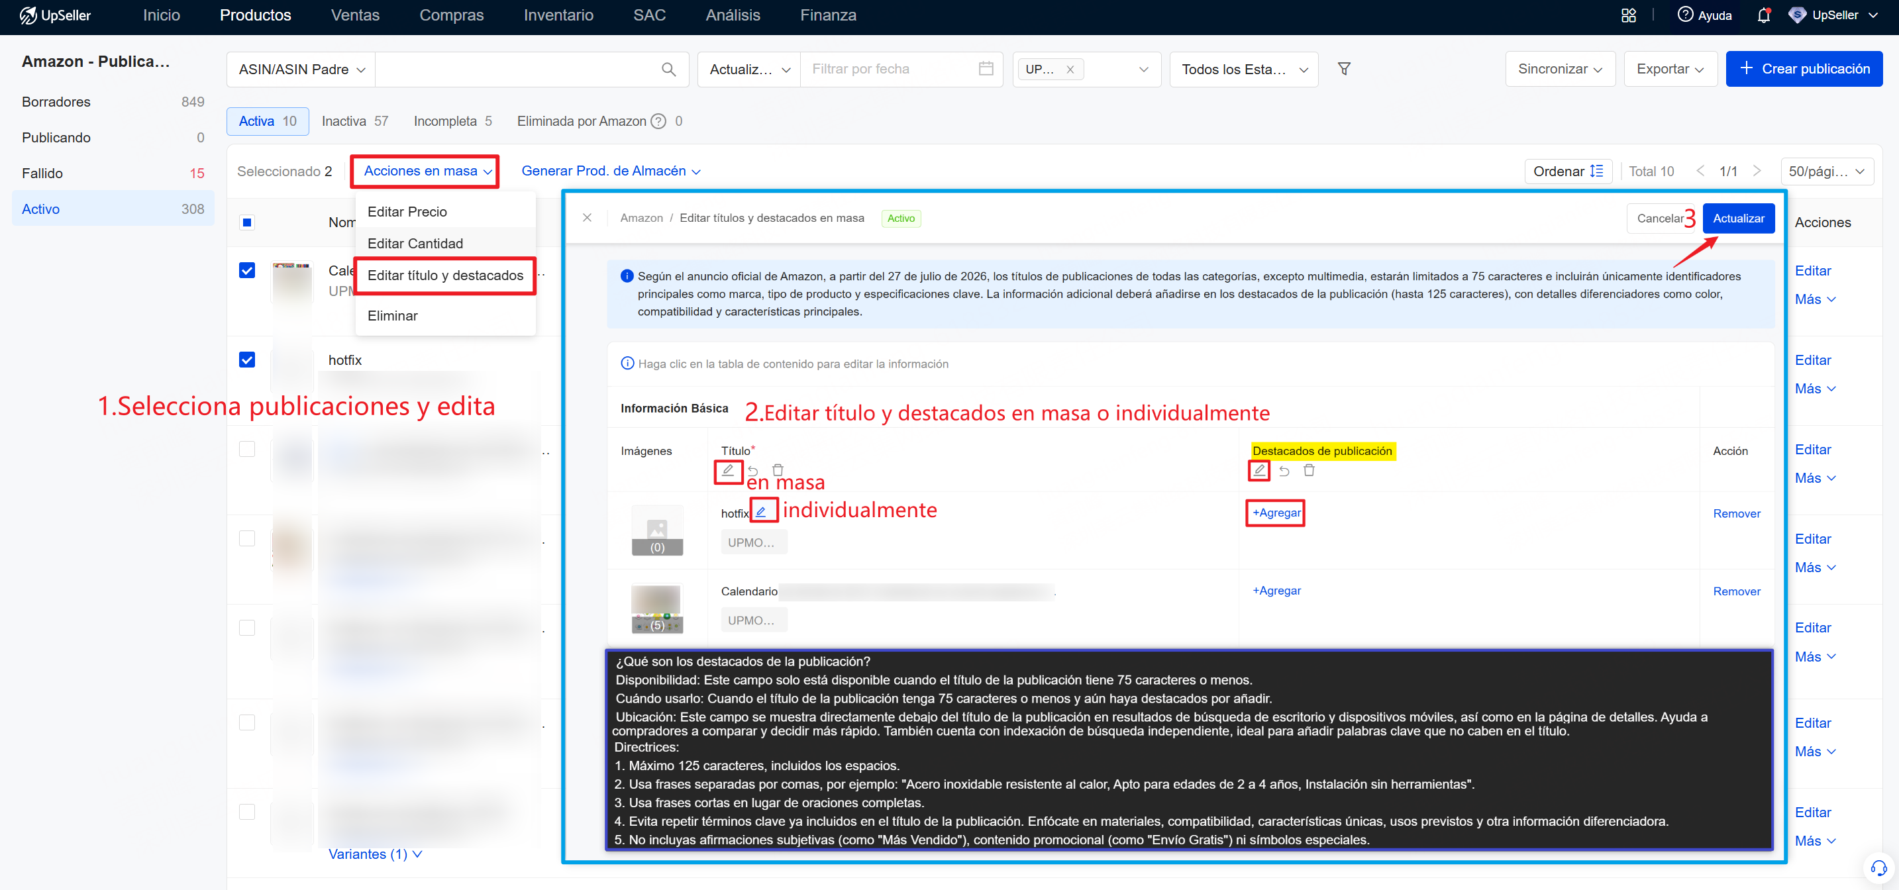Delete bulk Título trash icon
Image resolution: width=1899 pixels, height=890 pixels.
point(777,470)
